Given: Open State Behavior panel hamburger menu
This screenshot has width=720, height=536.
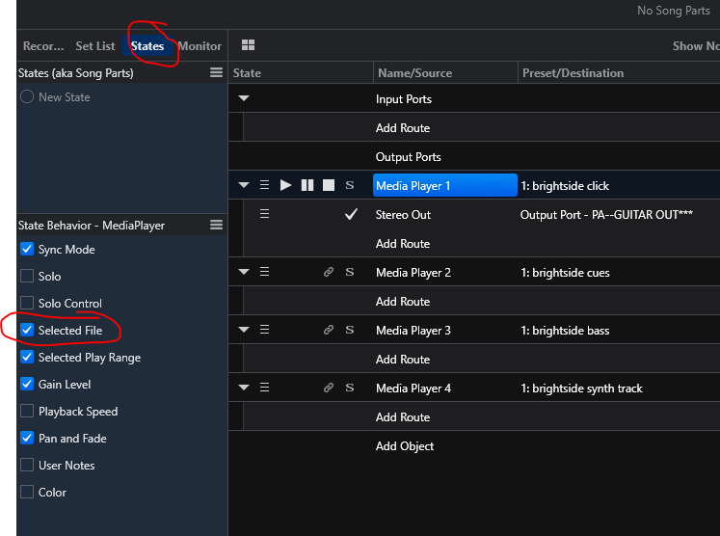Looking at the screenshot, I should [x=217, y=226].
